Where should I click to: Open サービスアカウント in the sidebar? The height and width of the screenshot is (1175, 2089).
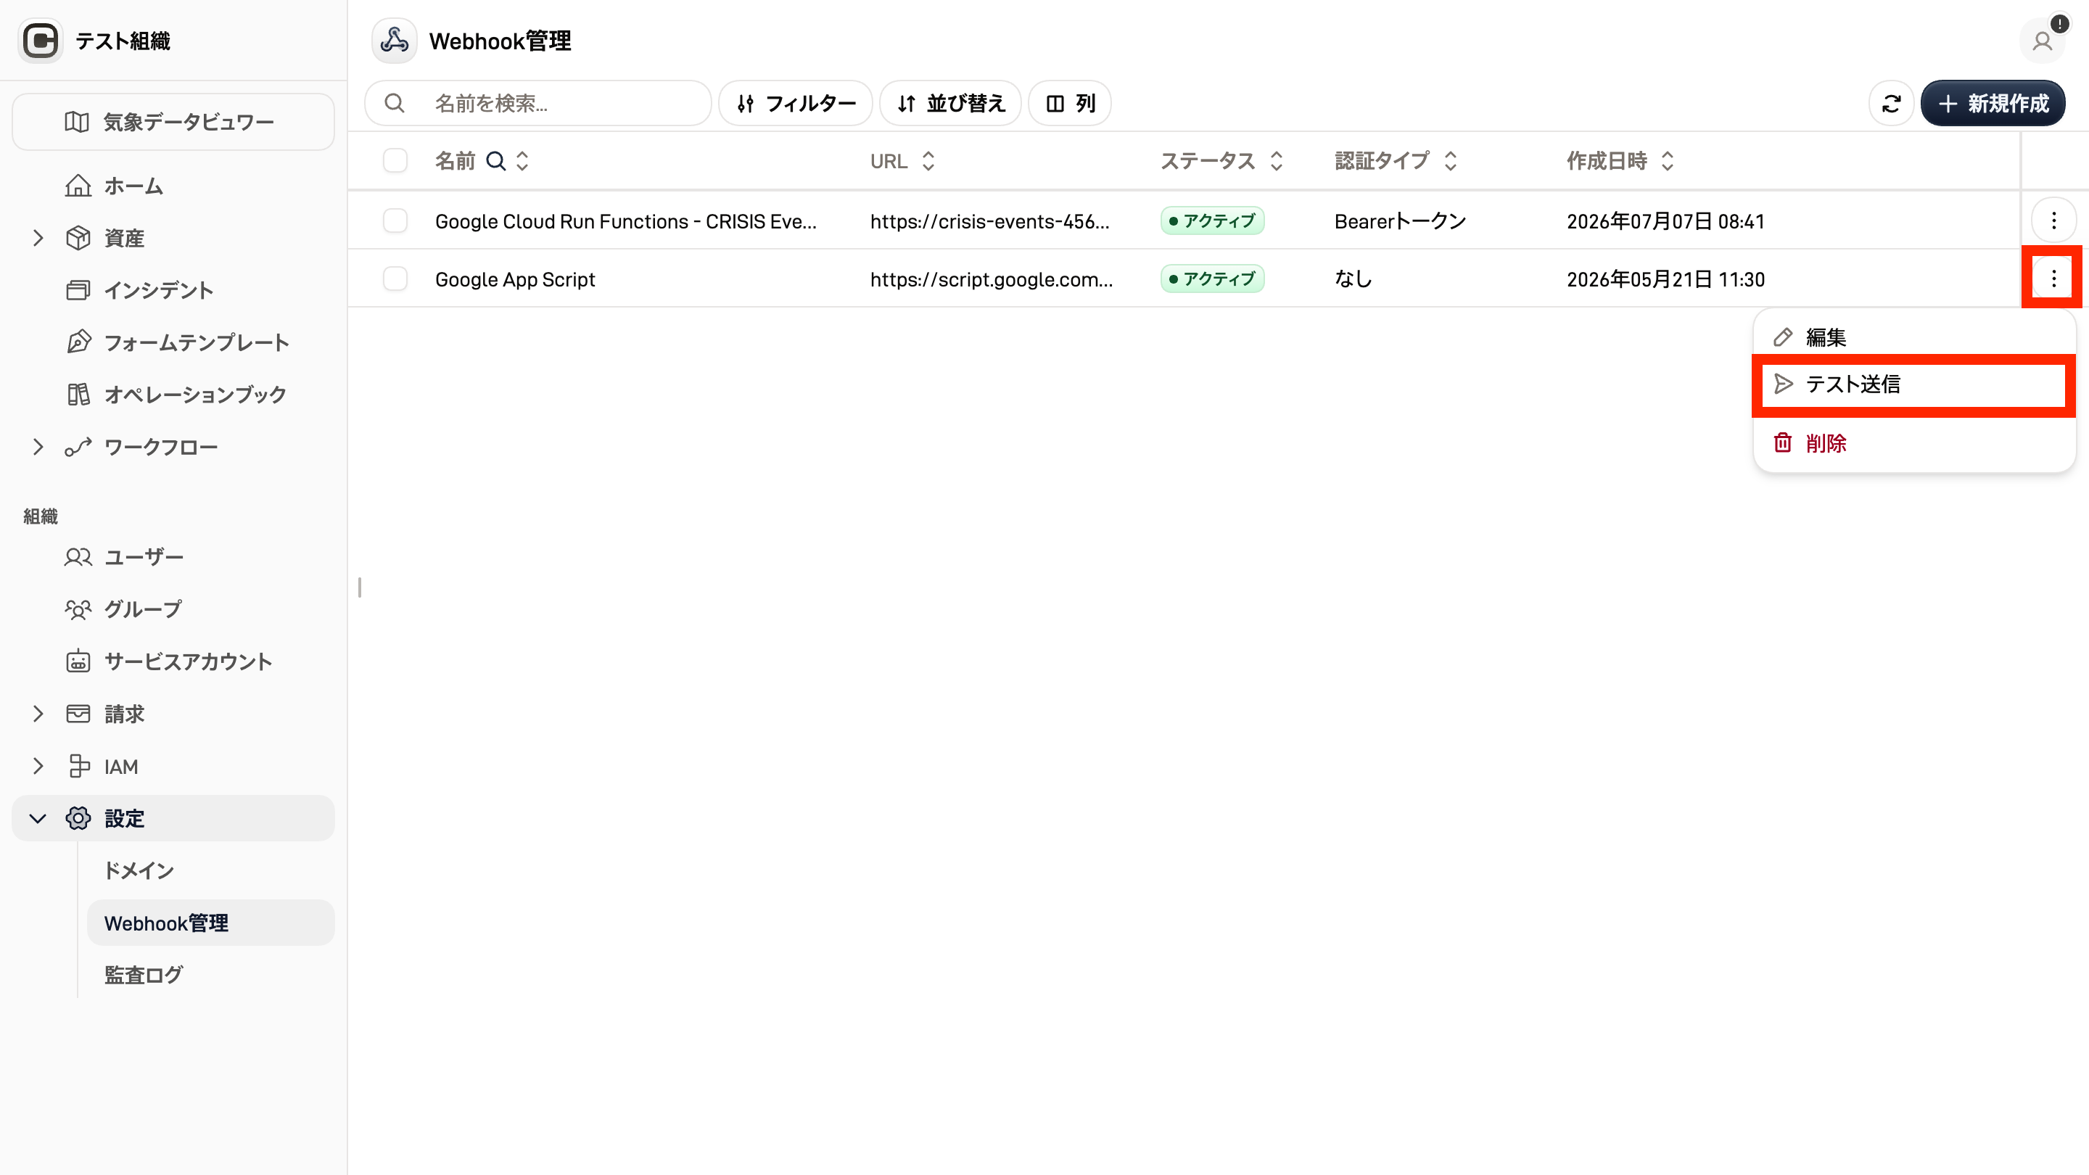[173, 661]
